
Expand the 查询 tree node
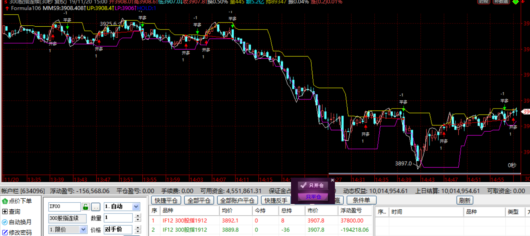(5, 211)
